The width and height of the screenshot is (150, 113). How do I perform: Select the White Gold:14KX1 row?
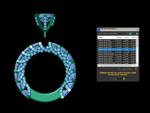[117, 61]
